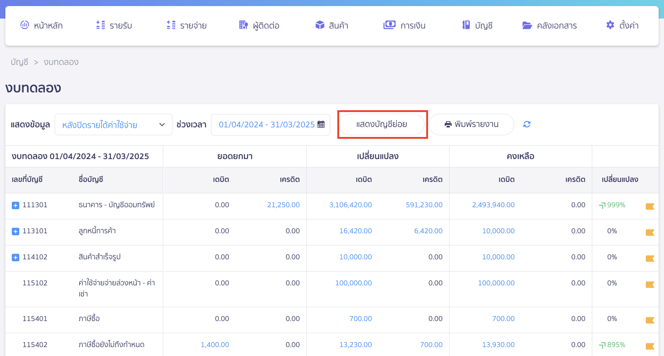Screen dimensions: 664x356
Task: Click the orange flag for account 115402
Action: (x=650, y=346)
